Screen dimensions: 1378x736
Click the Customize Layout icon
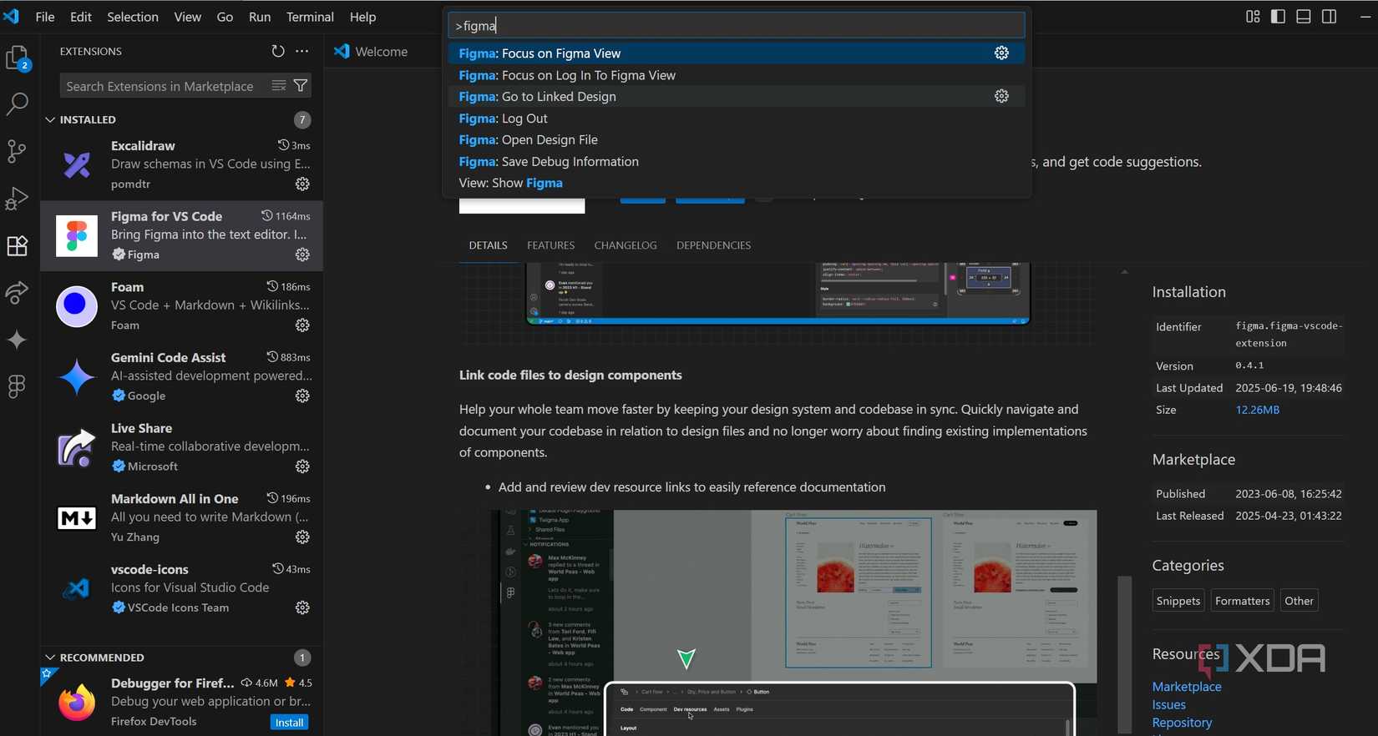click(1253, 17)
